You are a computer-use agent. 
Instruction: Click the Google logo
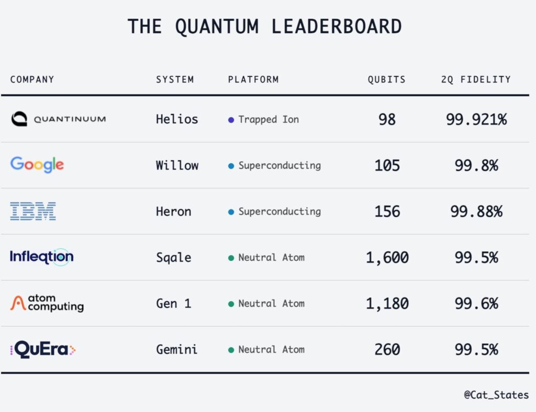click(37, 165)
